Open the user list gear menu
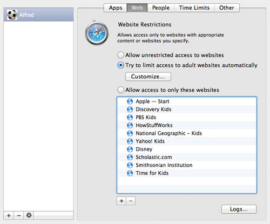This screenshot has width=270, height=224. (29, 215)
